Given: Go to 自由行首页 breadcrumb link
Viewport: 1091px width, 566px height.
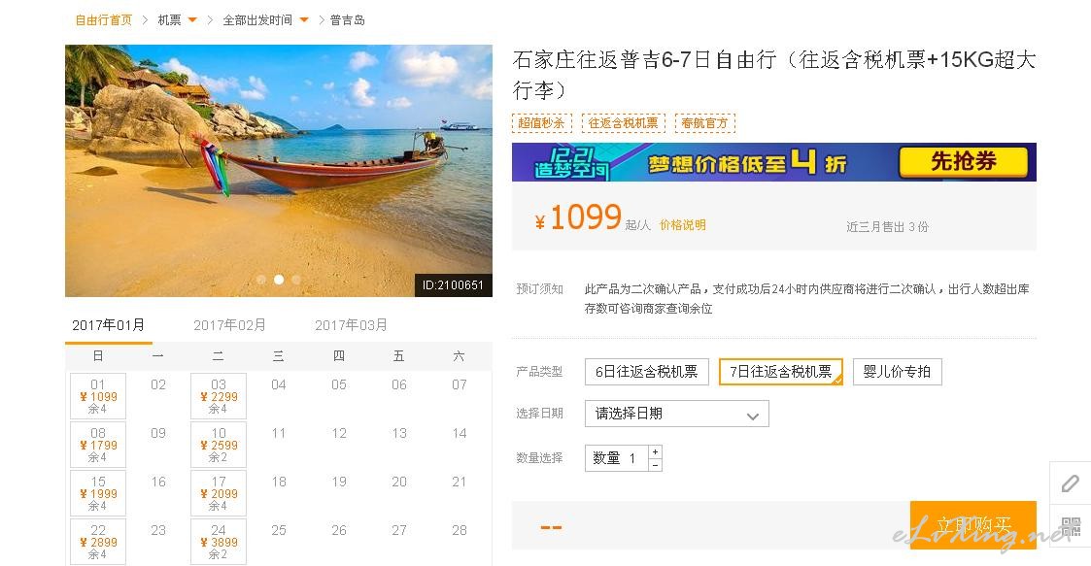Looking at the screenshot, I should 104,20.
